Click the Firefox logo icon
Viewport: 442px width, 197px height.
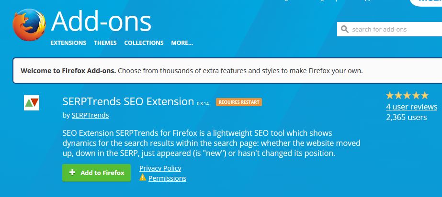[x=28, y=26]
